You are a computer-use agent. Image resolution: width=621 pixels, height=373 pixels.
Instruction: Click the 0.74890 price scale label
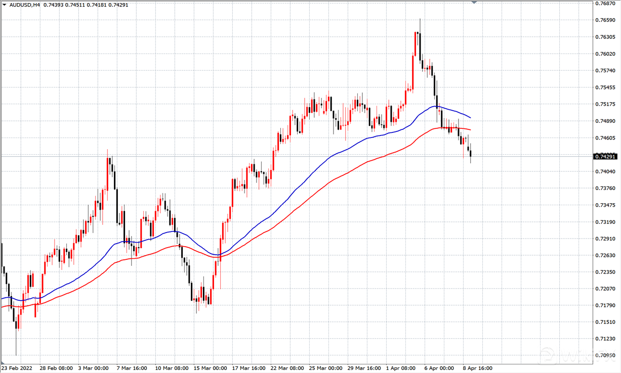coord(605,121)
